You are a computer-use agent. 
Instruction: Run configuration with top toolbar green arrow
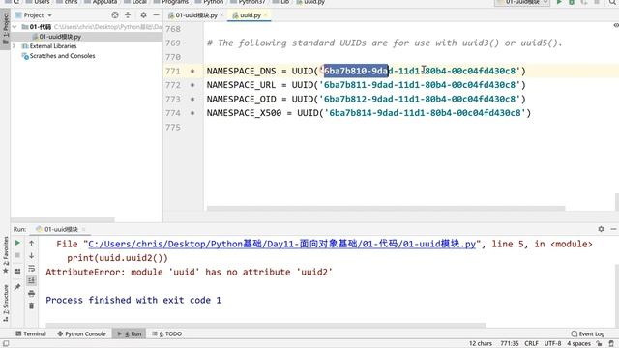[x=559, y=2]
